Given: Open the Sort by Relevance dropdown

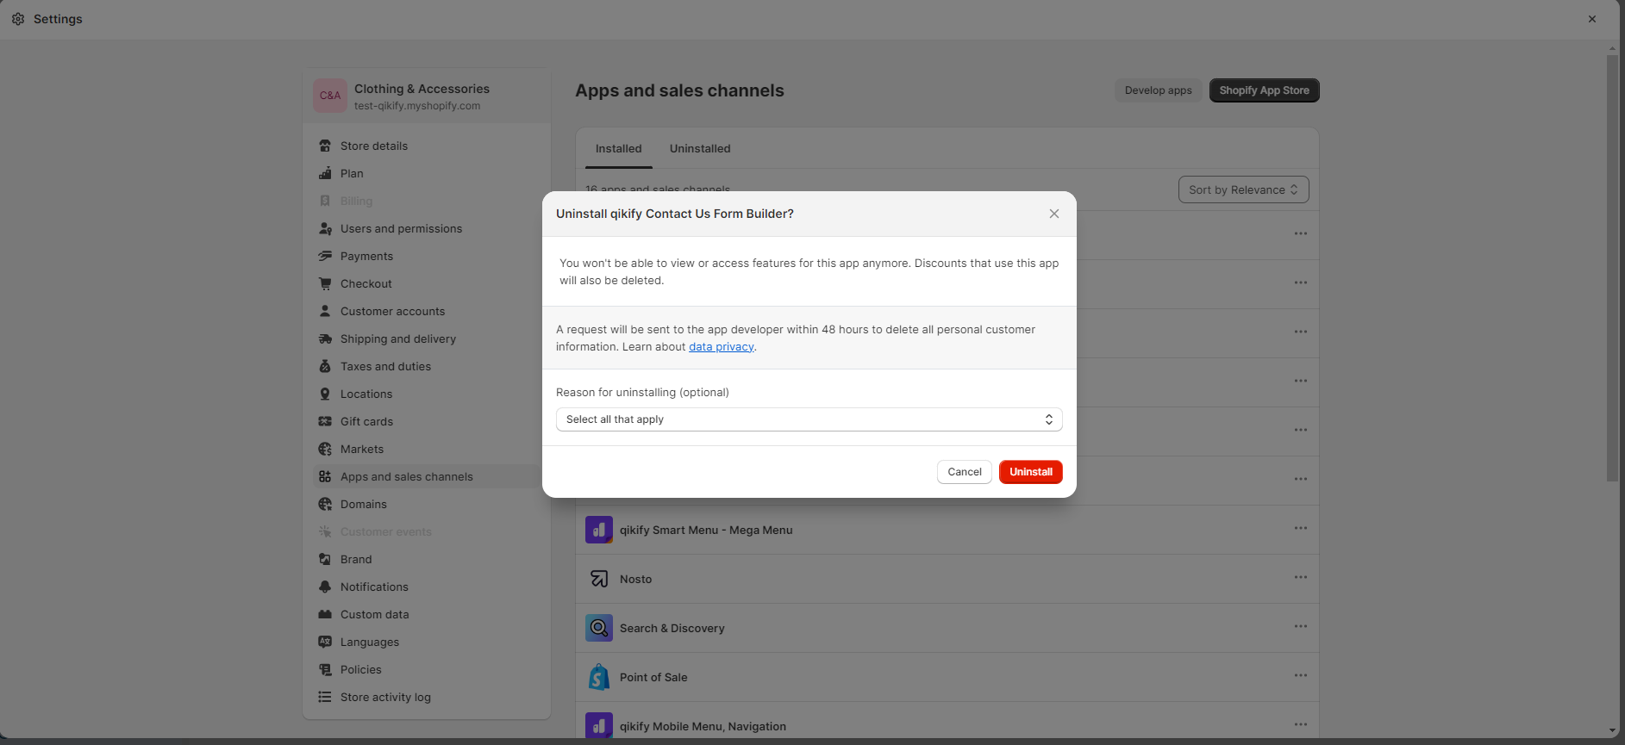Looking at the screenshot, I should tap(1243, 189).
